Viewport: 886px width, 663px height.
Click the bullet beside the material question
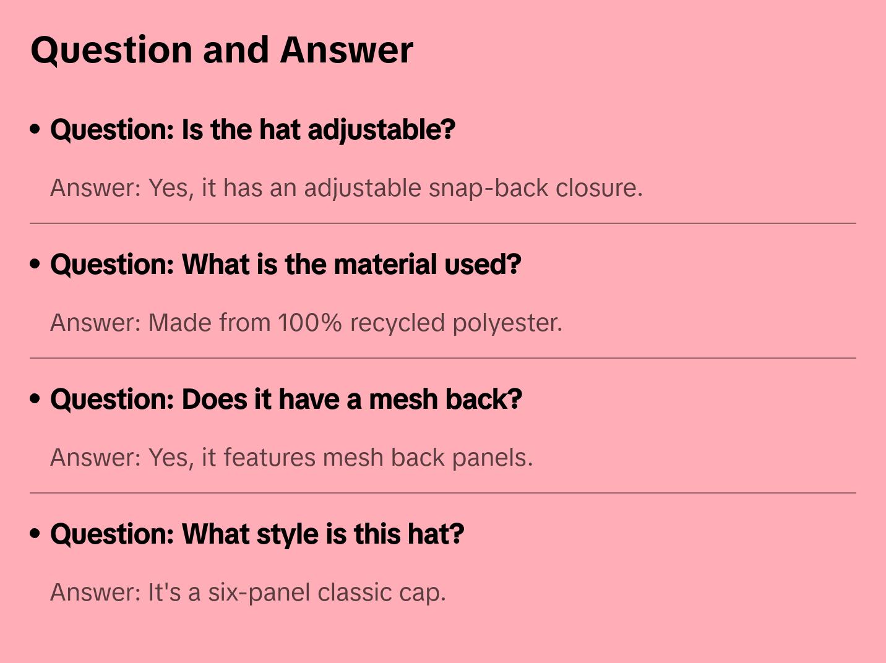pos(35,264)
